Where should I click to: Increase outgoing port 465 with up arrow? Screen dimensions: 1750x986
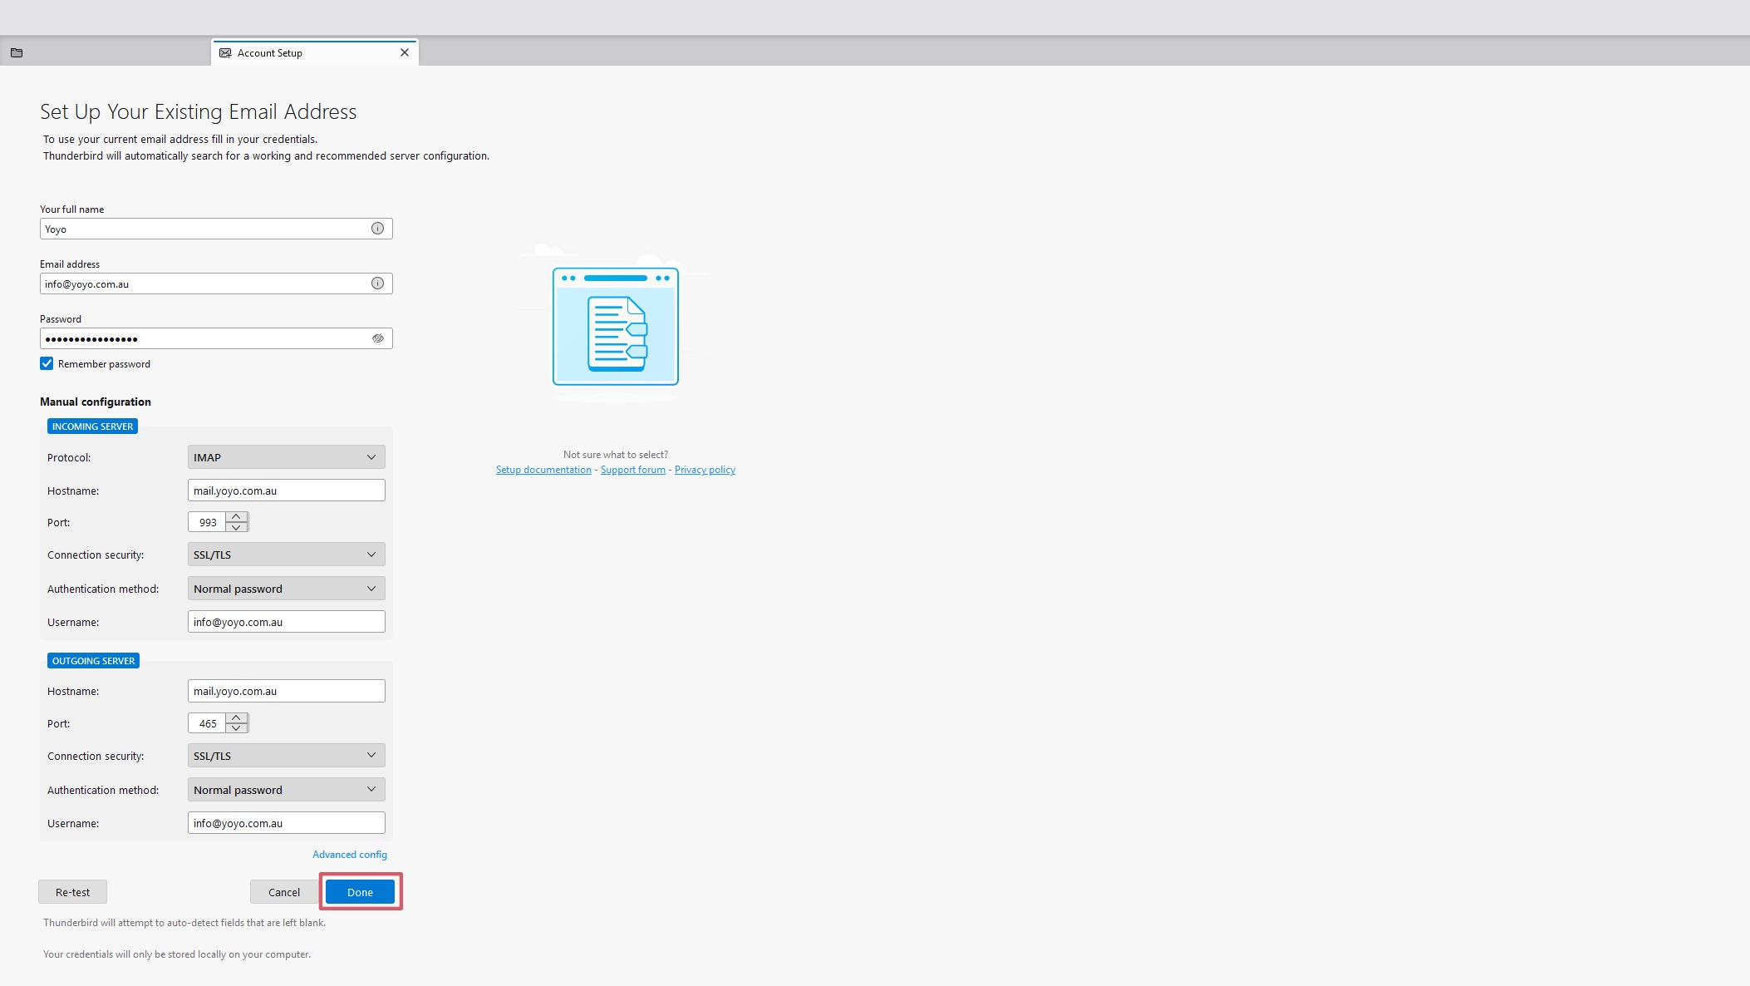237,718
